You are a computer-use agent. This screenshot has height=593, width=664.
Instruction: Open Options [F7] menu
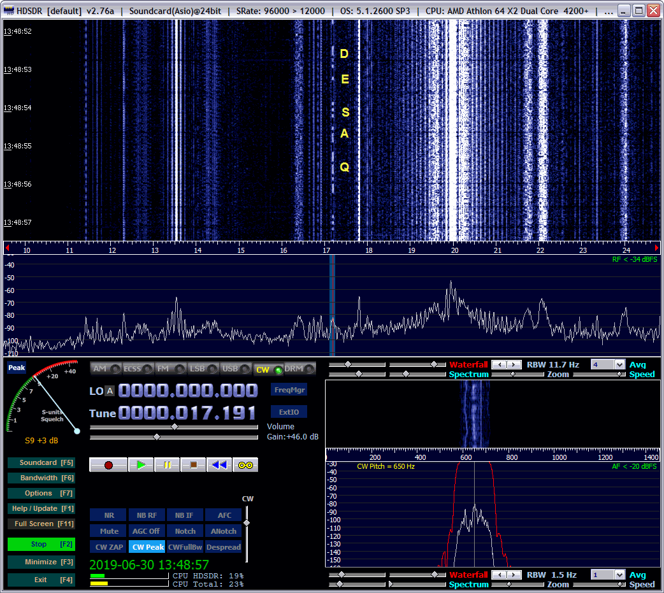click(x=41, y=494)
